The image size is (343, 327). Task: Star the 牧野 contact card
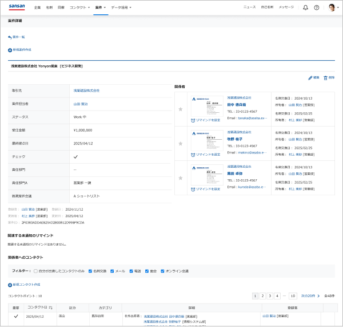[181, 144]
